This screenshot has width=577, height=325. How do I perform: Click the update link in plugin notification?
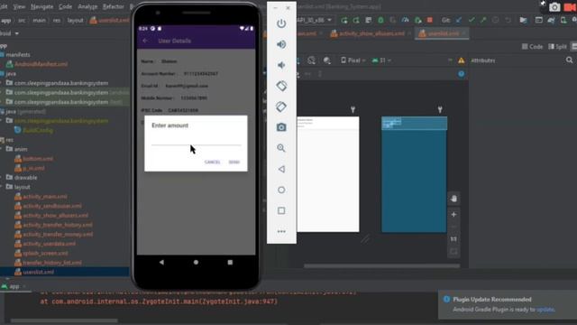click(545, 310)
